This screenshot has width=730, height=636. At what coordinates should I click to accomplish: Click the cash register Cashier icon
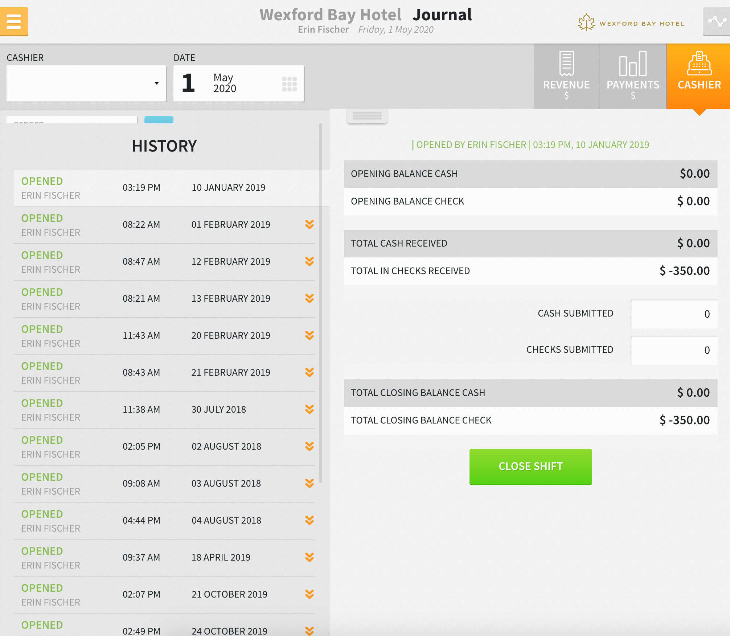pos(699,63)
